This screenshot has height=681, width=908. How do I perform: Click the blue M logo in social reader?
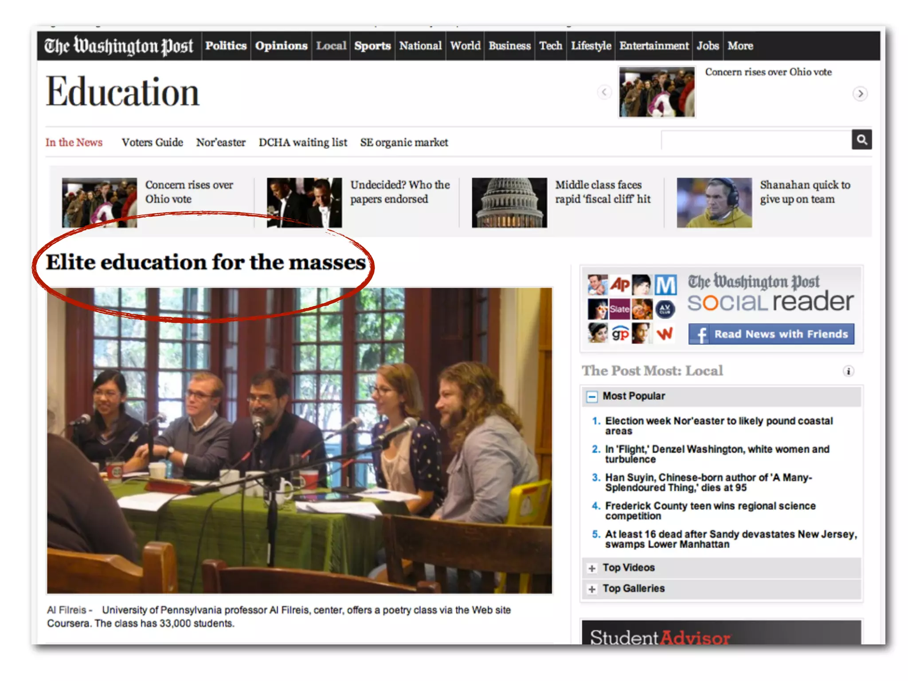pyautogui.click(x=665, y=285)
